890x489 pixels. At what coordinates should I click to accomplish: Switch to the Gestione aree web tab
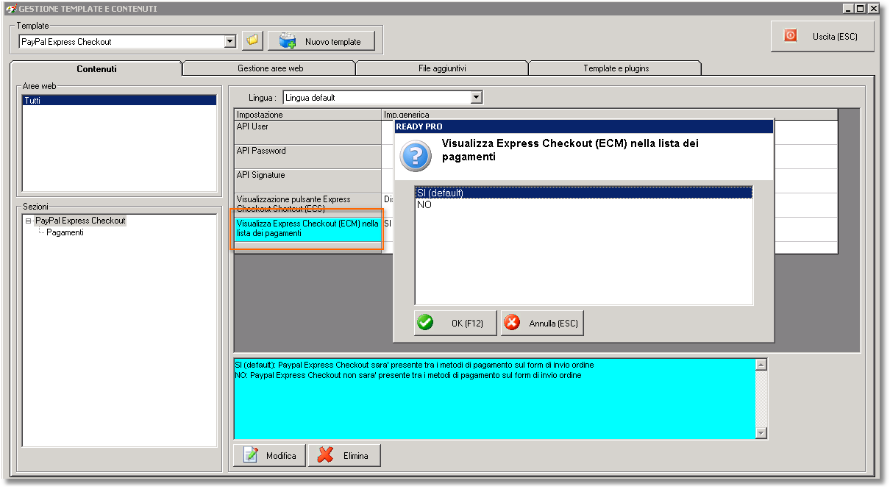click(x=270, y=68)
